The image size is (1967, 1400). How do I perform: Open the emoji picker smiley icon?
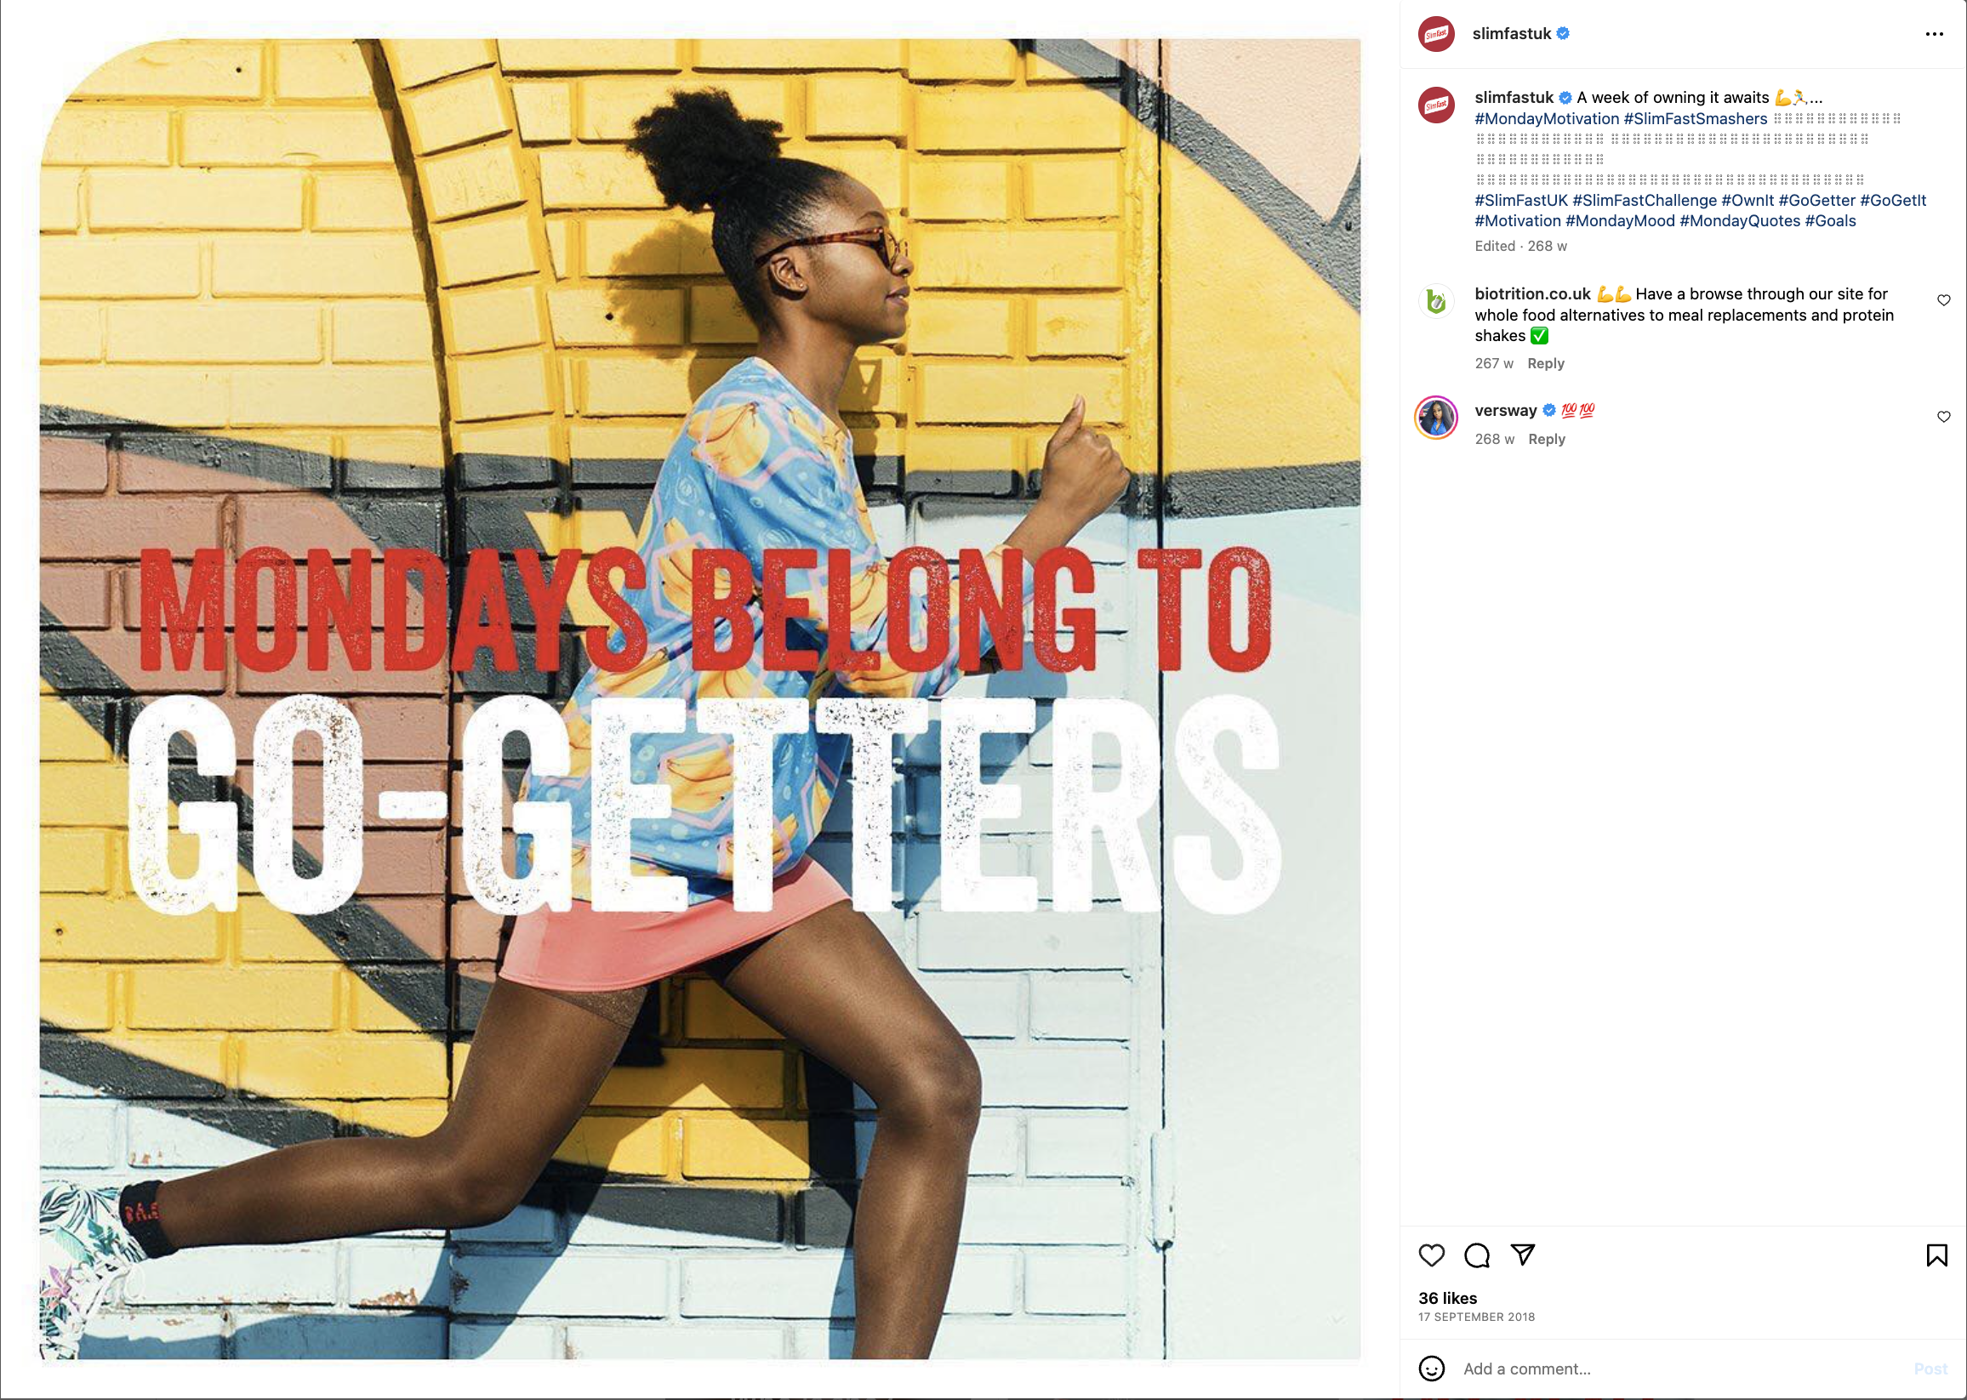point(1432,1369)
